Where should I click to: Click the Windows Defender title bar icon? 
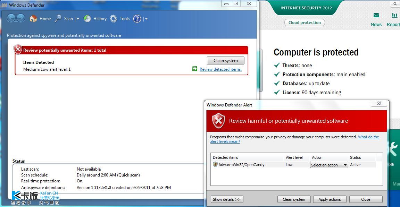[x=4, y=5]
